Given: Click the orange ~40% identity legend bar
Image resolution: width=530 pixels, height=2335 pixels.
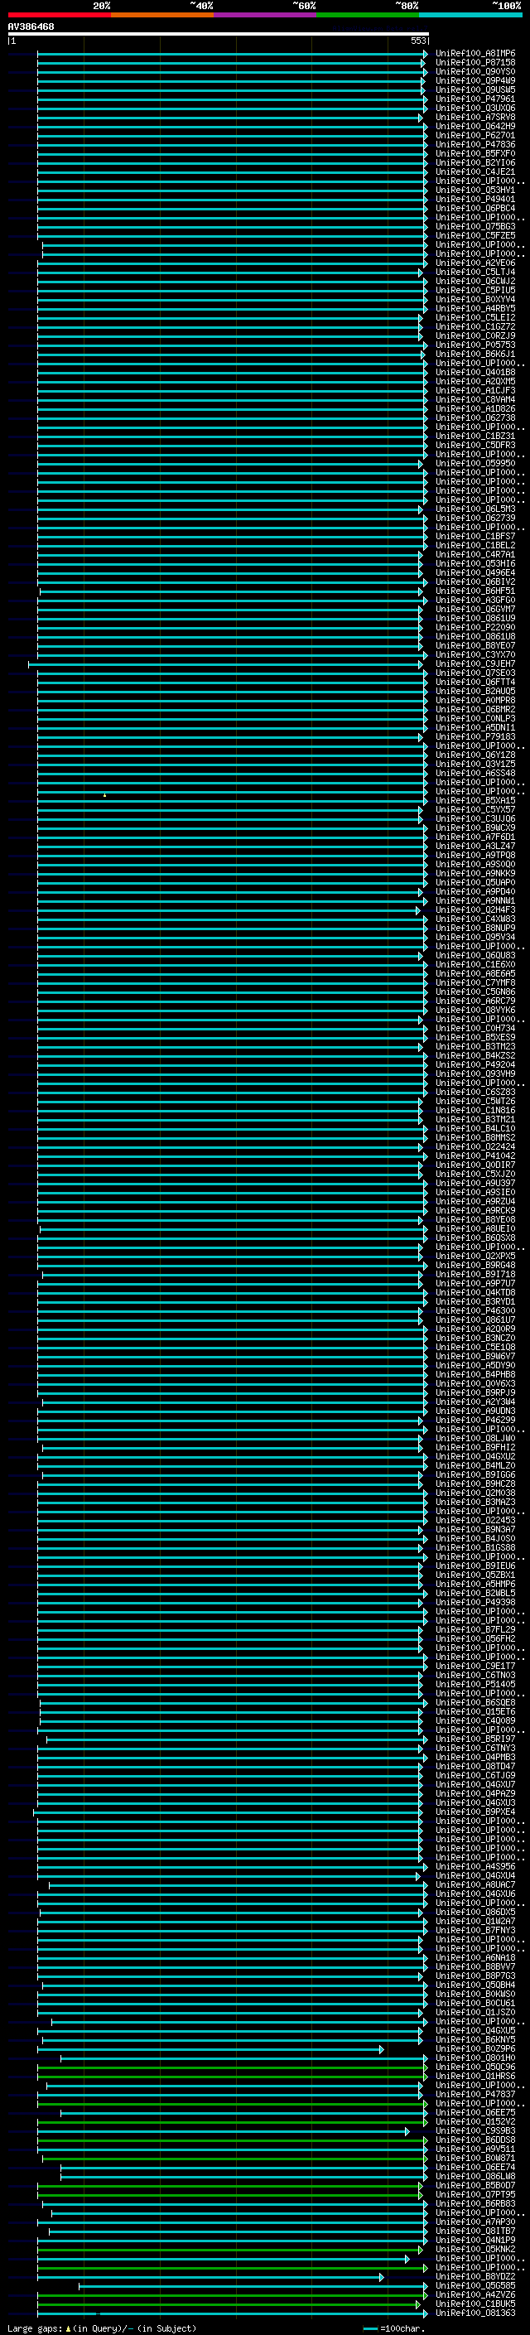Looking at the screenshot, I should point(163,15).
